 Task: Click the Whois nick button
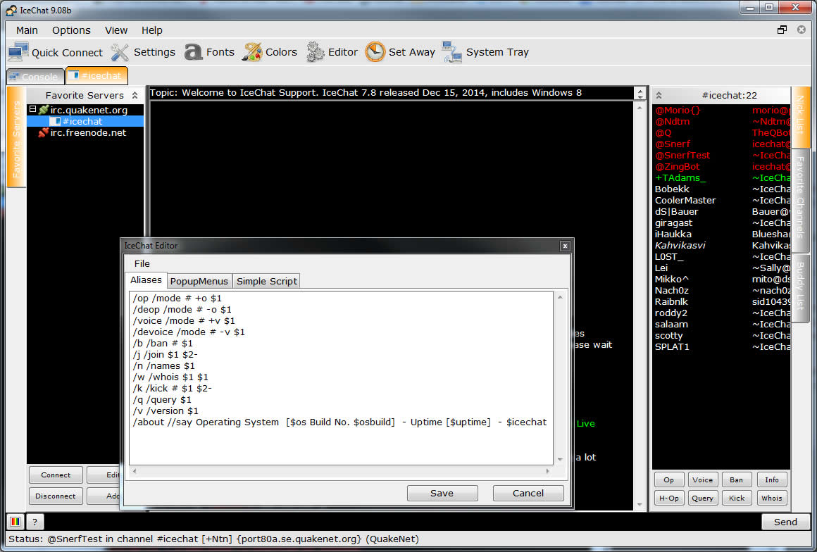click(772, 498)
